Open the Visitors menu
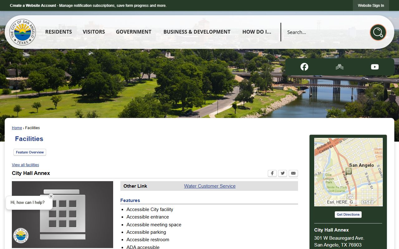 (94, 32)
